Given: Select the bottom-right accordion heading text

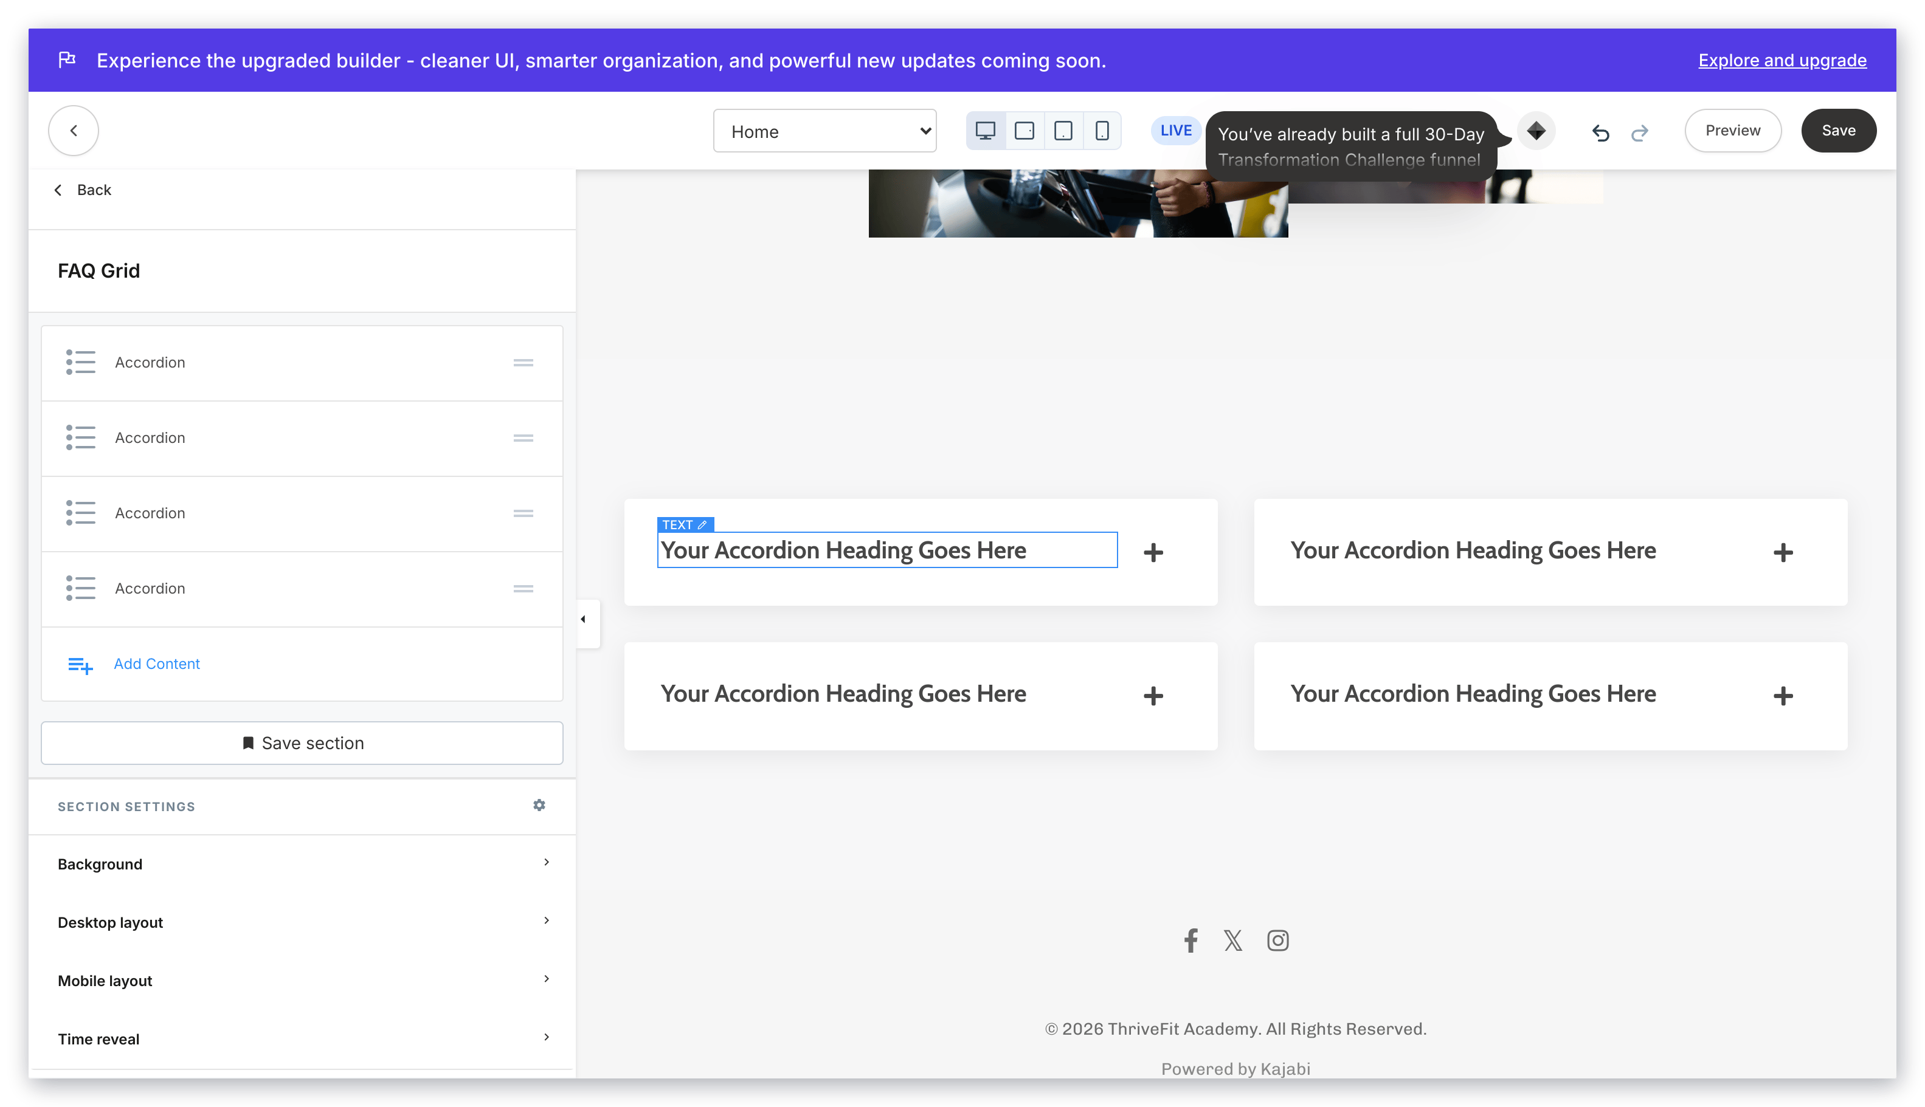Looking at the screenshot, I should 1473,693.
